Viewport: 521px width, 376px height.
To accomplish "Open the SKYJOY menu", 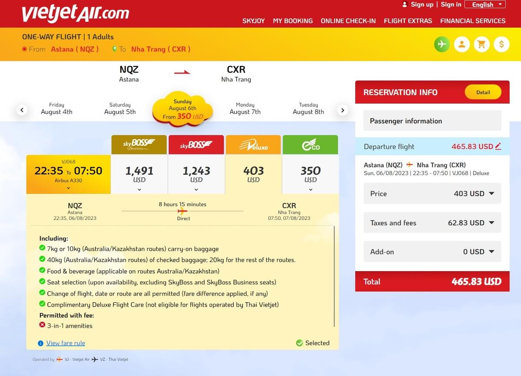I will tap(254, 20).
